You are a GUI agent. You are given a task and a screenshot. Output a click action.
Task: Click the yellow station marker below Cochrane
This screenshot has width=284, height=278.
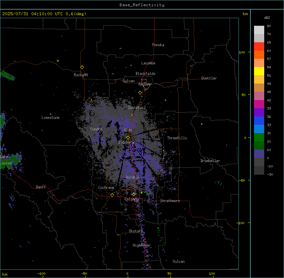tap(112, 195)
